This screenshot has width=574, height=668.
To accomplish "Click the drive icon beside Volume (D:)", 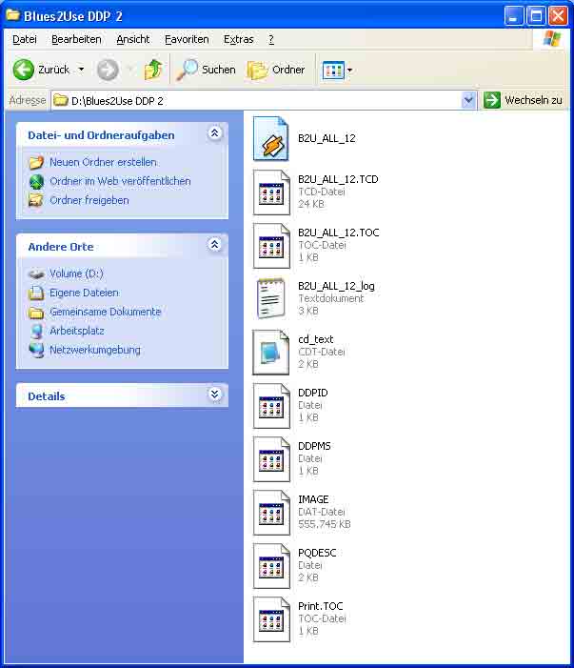I will tap(36, 273).
